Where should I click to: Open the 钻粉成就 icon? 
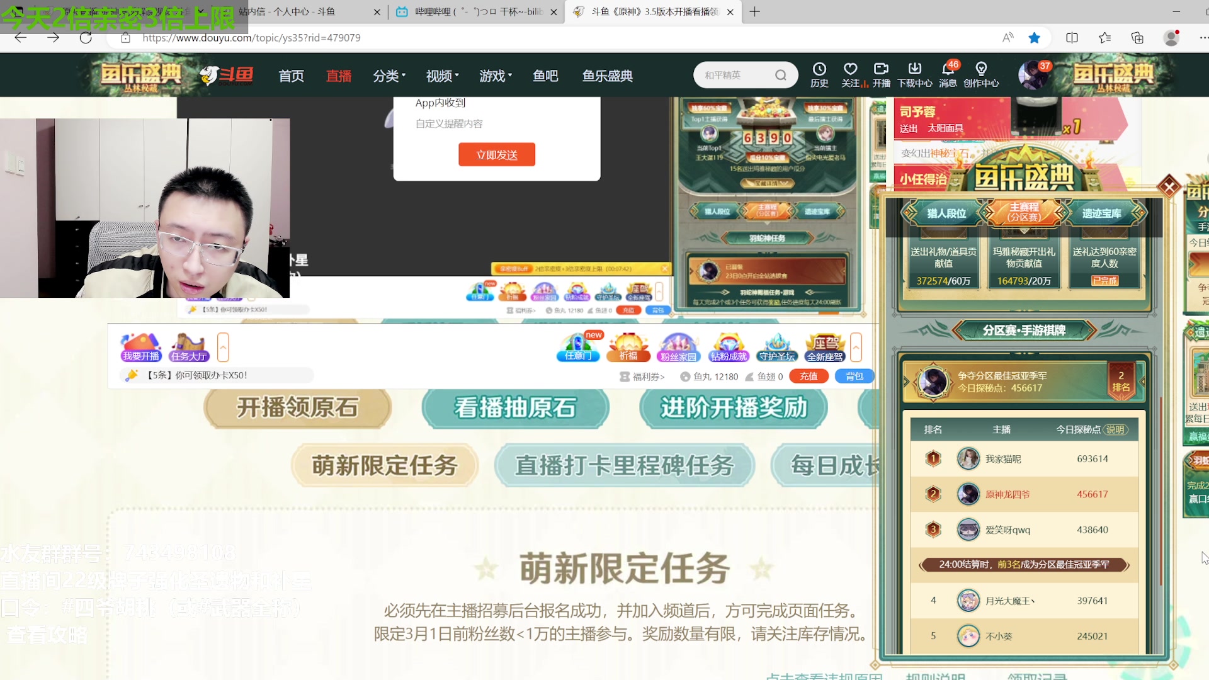pyautogui.click(x=729, y=348)
